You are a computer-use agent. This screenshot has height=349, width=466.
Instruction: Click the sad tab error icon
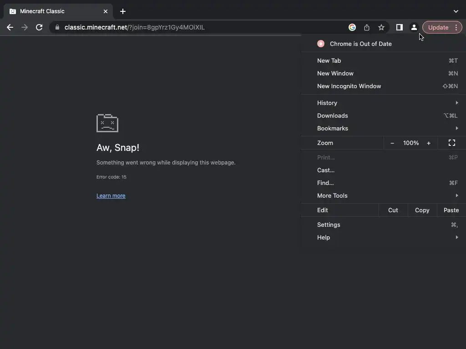[107, 123]
